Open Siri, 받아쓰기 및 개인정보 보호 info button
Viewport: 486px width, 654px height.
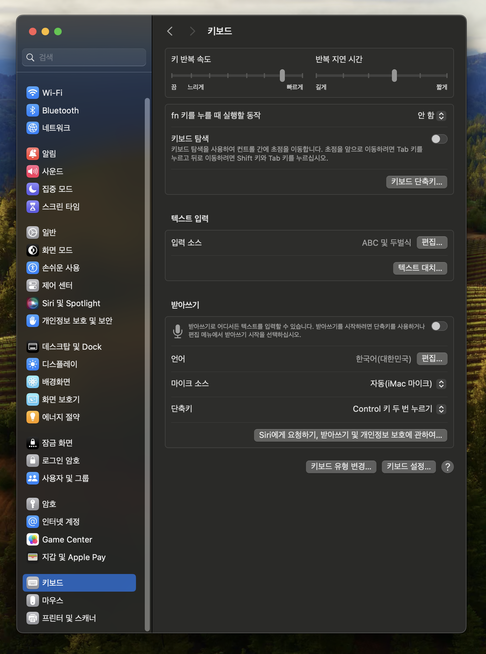[350, 435]
